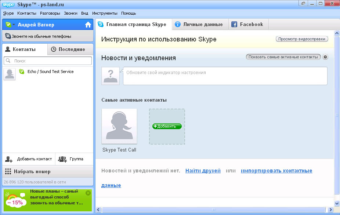
Task: Click Просмотр видеосправки button
Action: click(x=301, y=39)
